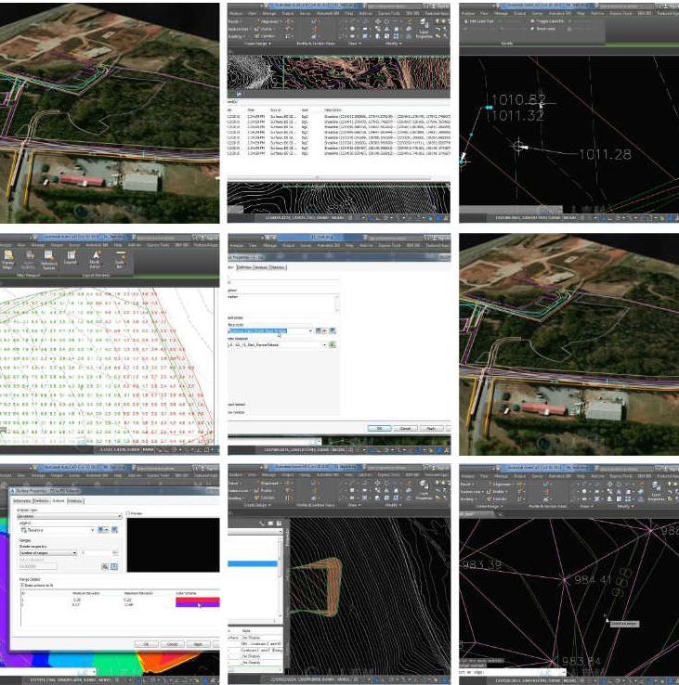679x685 pixels.
Task: Select top-left aerial site view thumbnail
Action: 110,111
